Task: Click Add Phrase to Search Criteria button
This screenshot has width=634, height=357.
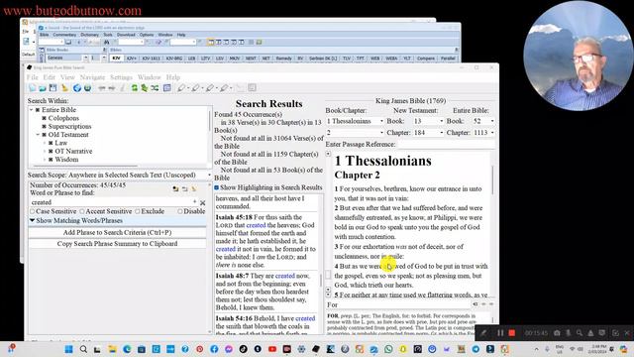Action: coord(117,233)
